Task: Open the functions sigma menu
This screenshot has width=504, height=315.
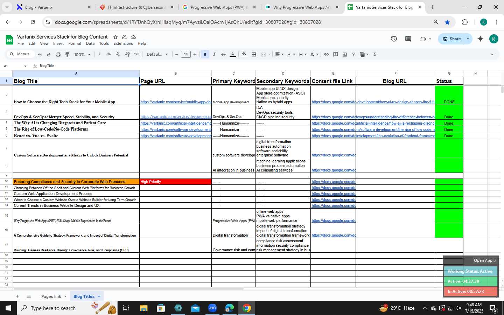Action: [374, 54]
